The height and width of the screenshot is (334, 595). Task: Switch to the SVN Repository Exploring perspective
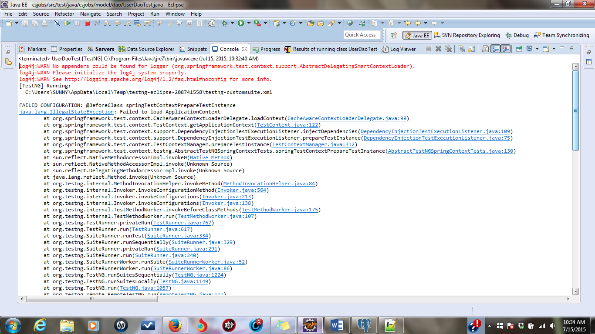click(x=467, y=35)
